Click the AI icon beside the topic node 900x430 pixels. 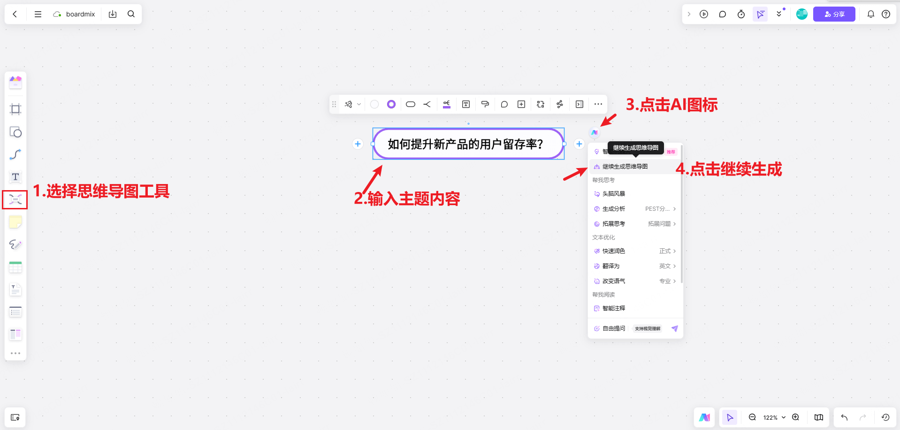tap(594, 132)
